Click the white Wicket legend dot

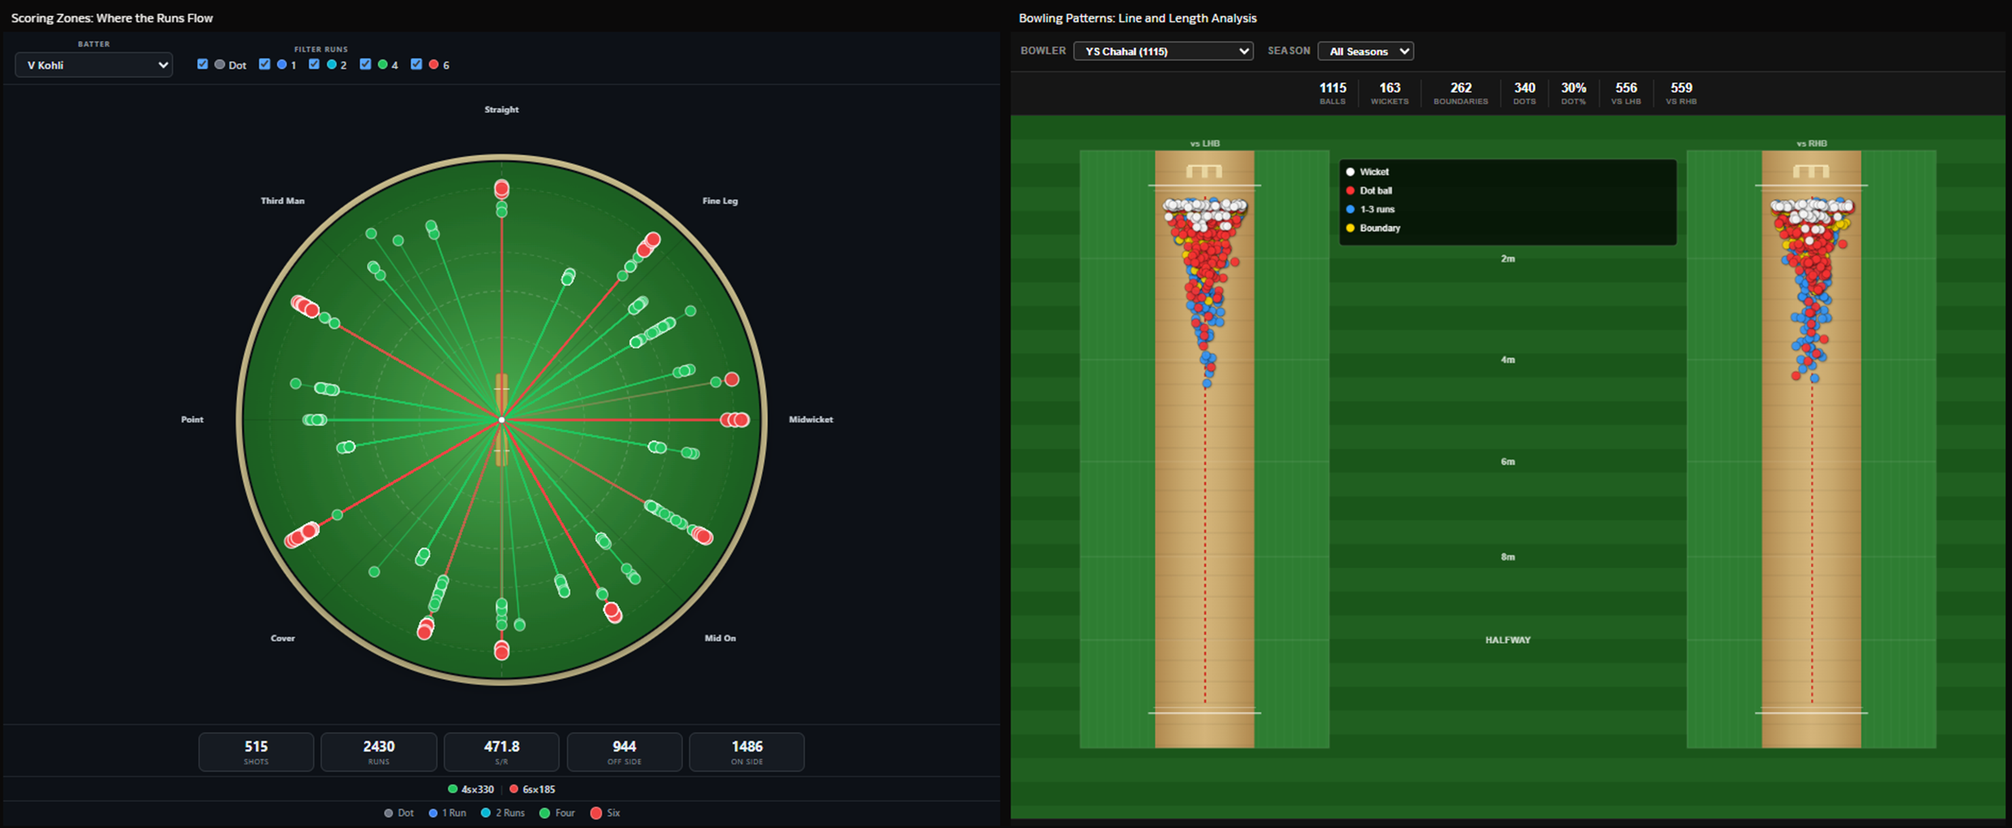coord(1349,172)
